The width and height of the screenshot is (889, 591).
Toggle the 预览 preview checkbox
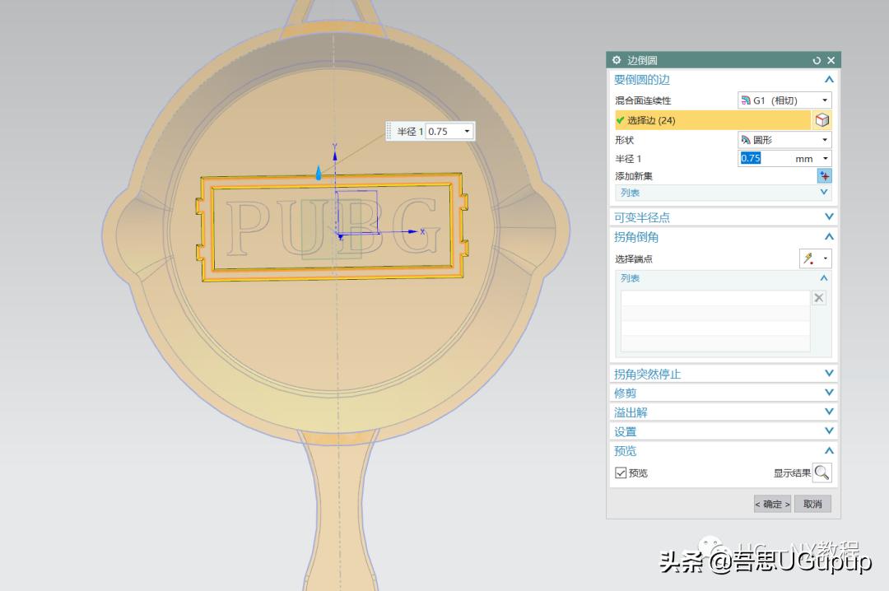coord(621,473)
